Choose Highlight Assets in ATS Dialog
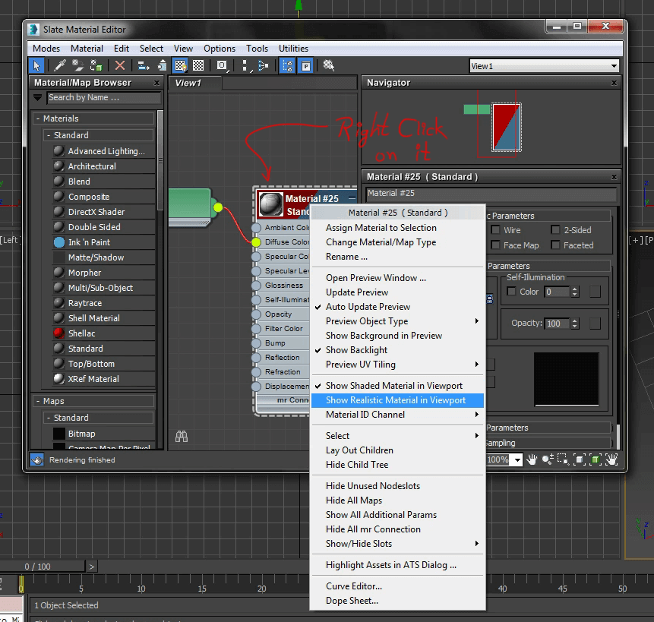The width and height of the screenshot is (654, 622). click(398, 565)
